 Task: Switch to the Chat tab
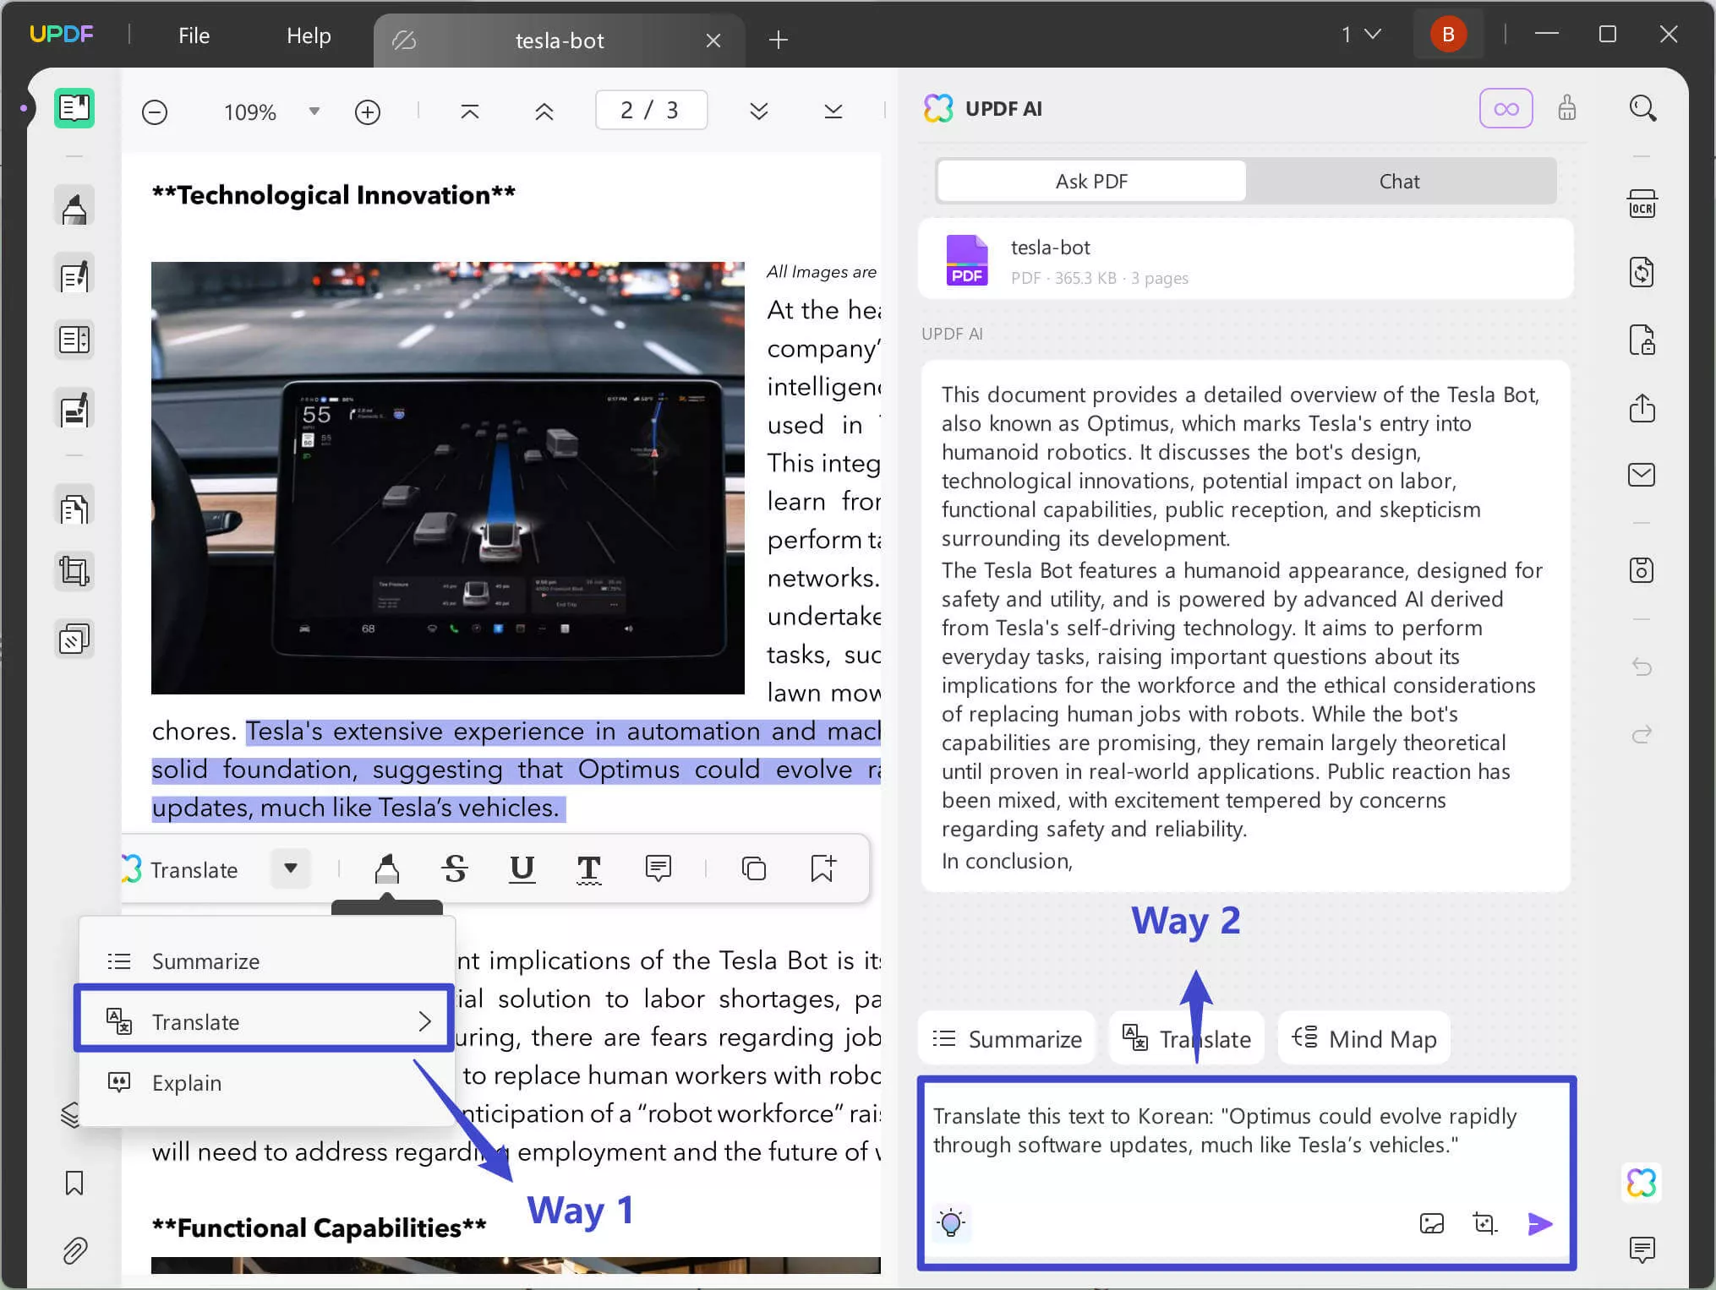pos(1399,181)
